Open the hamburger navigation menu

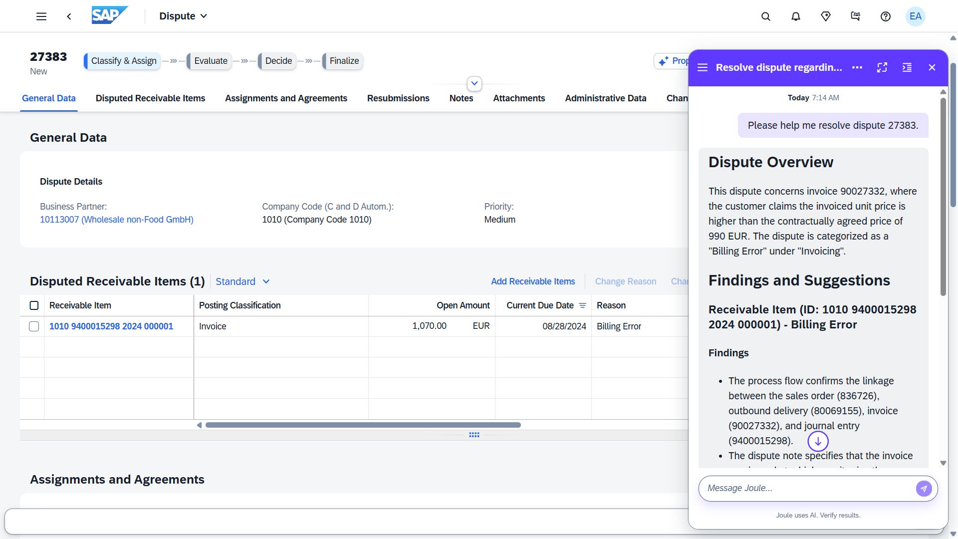41,16
